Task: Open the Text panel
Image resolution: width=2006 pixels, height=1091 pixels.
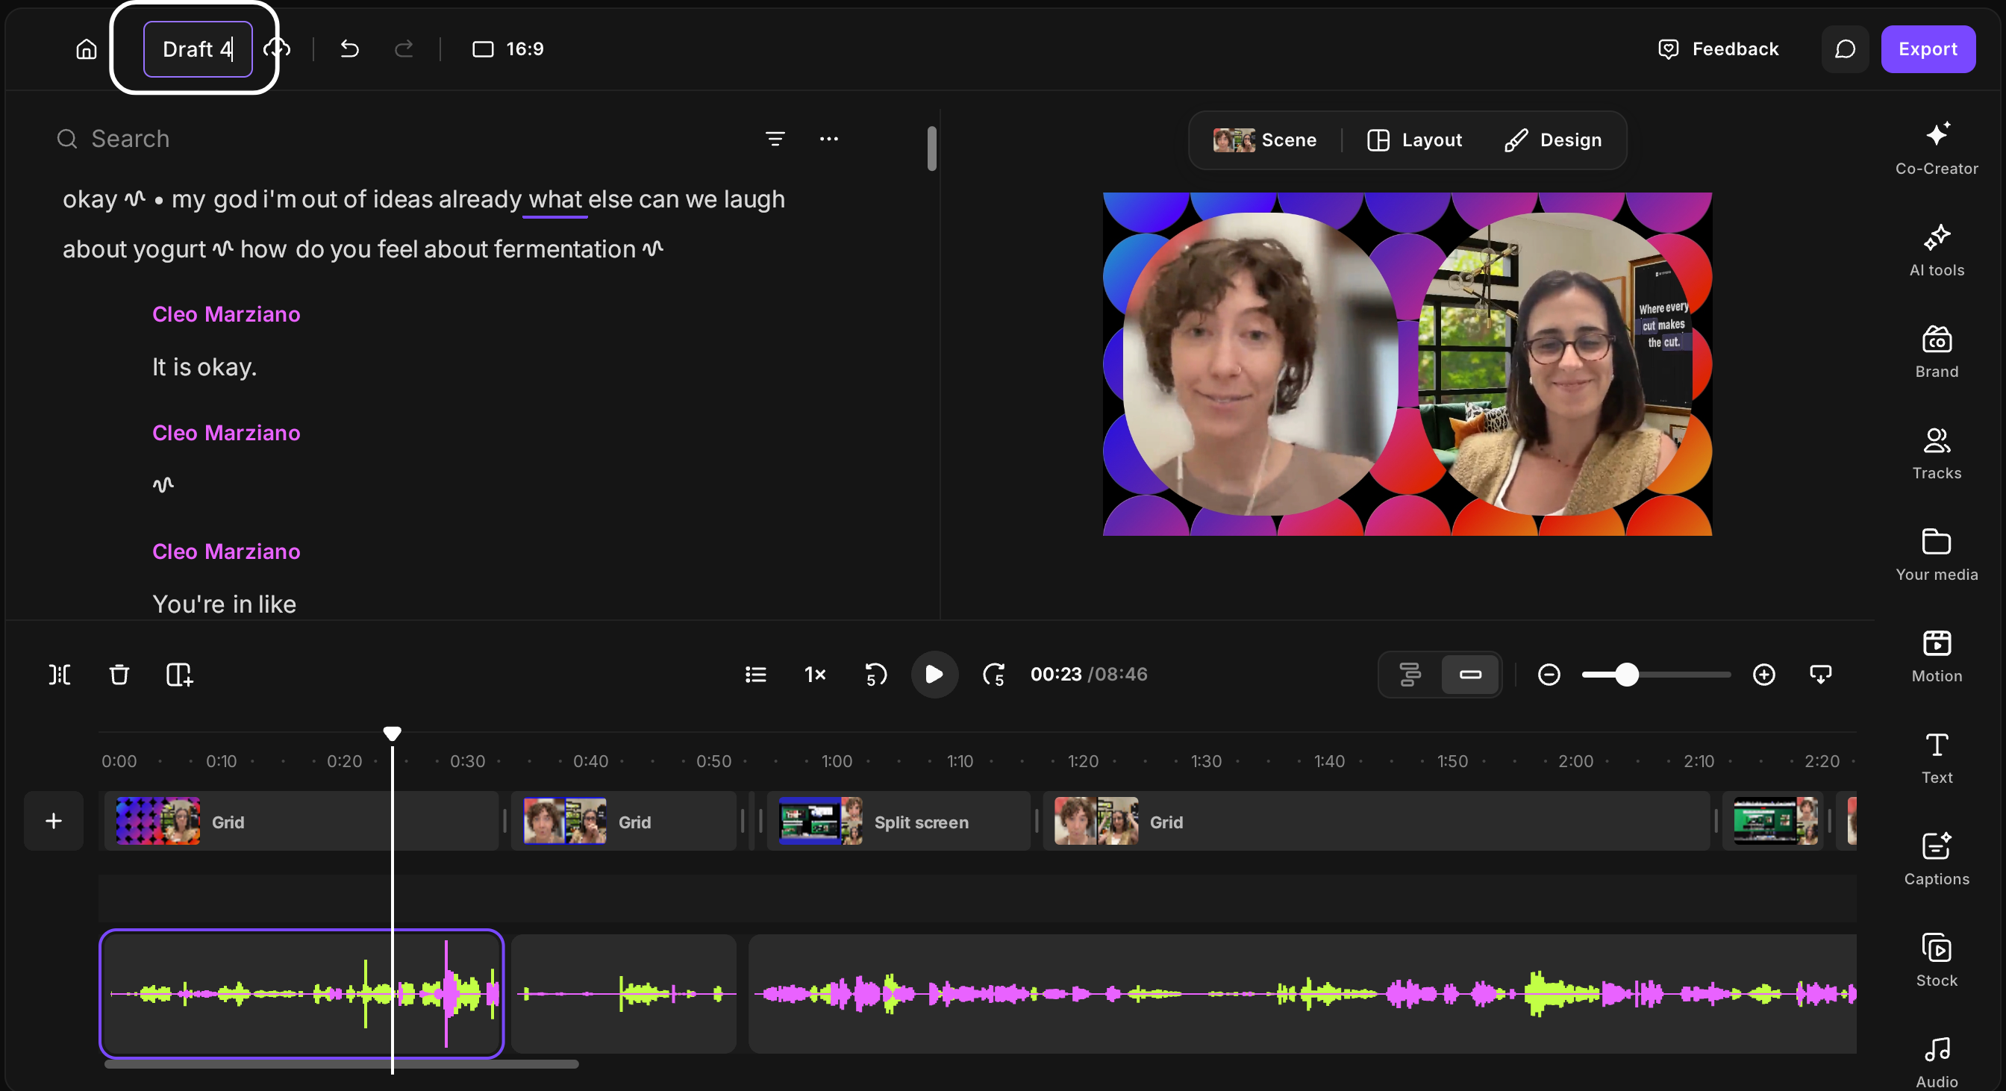Action: (x=1936, y=757)
